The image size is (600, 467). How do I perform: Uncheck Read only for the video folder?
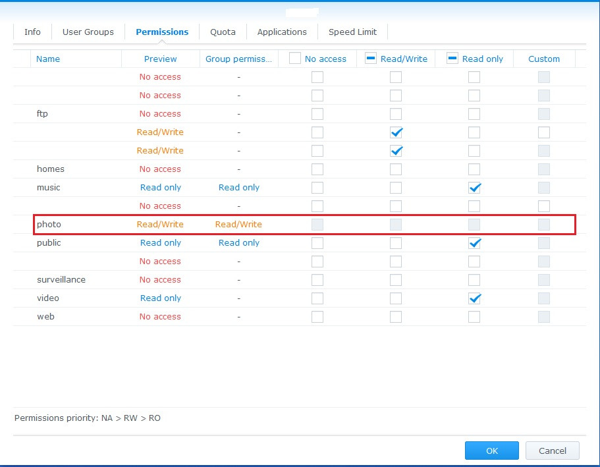click(x=474, y=298)
